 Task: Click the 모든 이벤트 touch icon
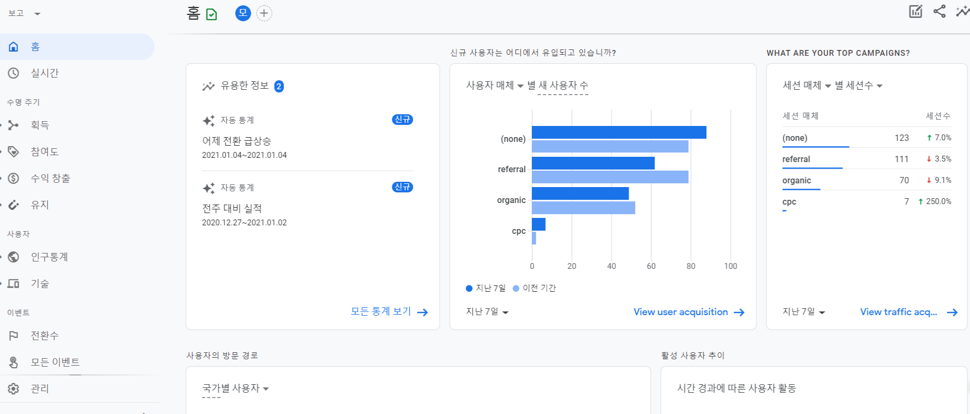pos(13,362)
